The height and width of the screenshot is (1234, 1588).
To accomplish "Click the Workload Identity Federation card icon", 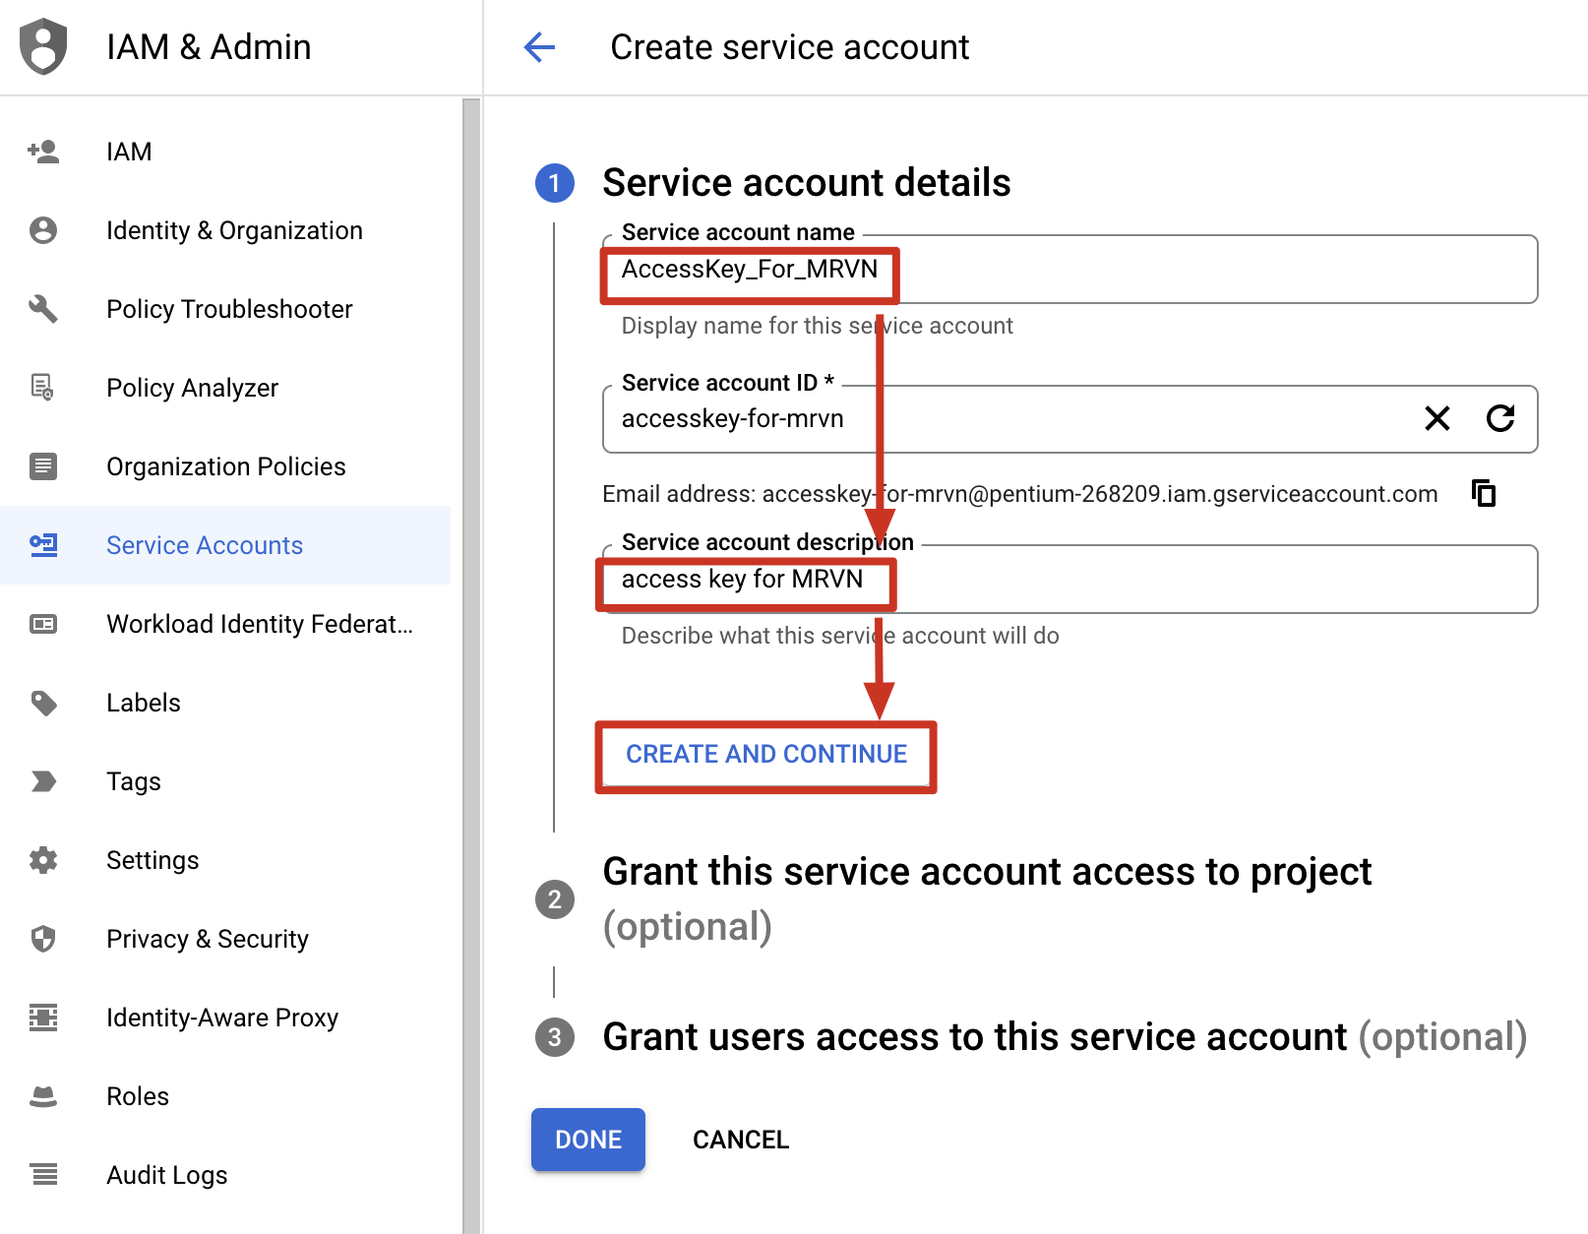I will tap(43, 624).
